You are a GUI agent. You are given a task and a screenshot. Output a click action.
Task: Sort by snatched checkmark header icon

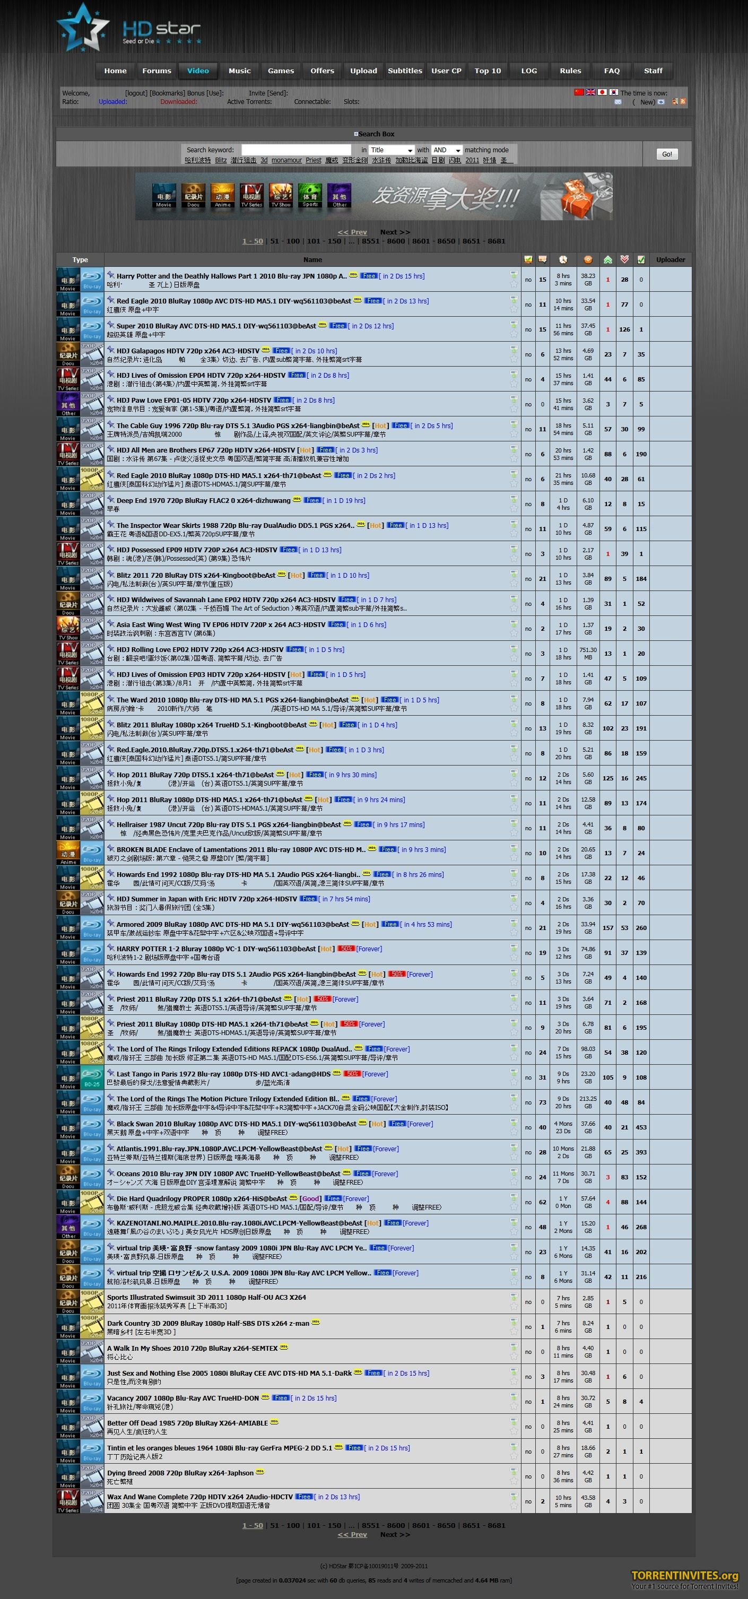(x=641, y=259)
